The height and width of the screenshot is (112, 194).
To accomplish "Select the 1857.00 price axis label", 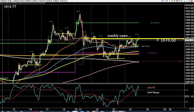I will click(x=189, y=61).
